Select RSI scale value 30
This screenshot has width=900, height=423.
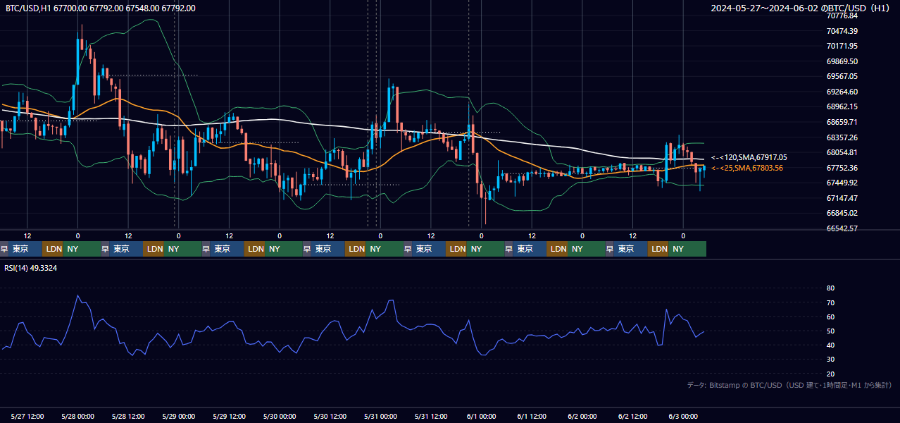click(830, 360)
